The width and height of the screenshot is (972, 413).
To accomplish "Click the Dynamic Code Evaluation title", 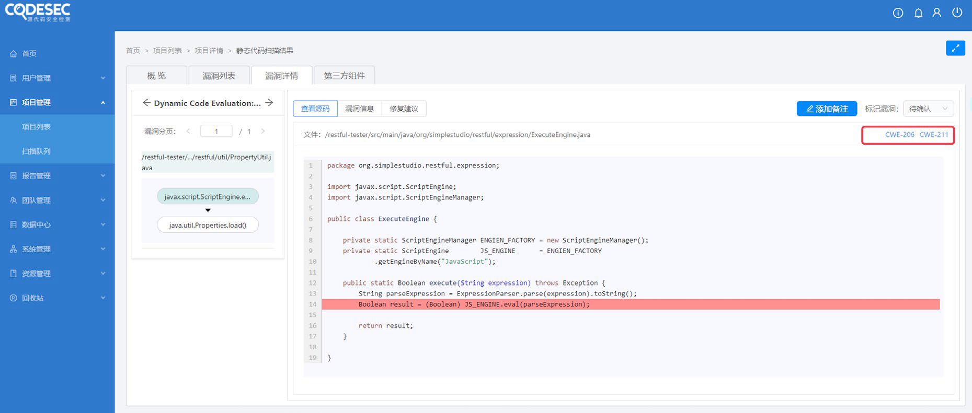I will coord(208,103).
